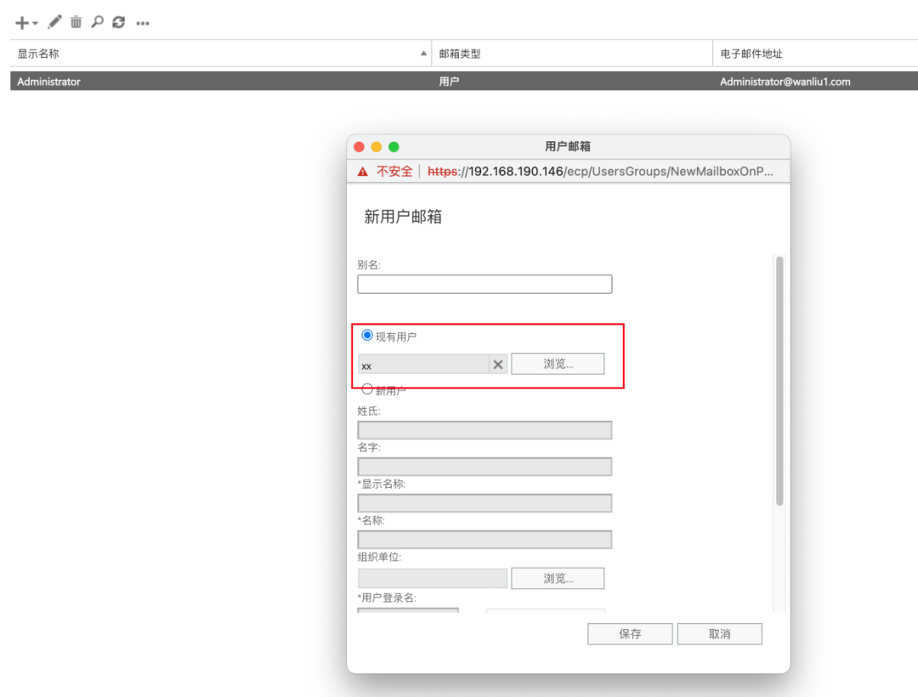918x697 pixels.
Task: Click 浏览 button next to existing user
Action: tap(558, 364)
